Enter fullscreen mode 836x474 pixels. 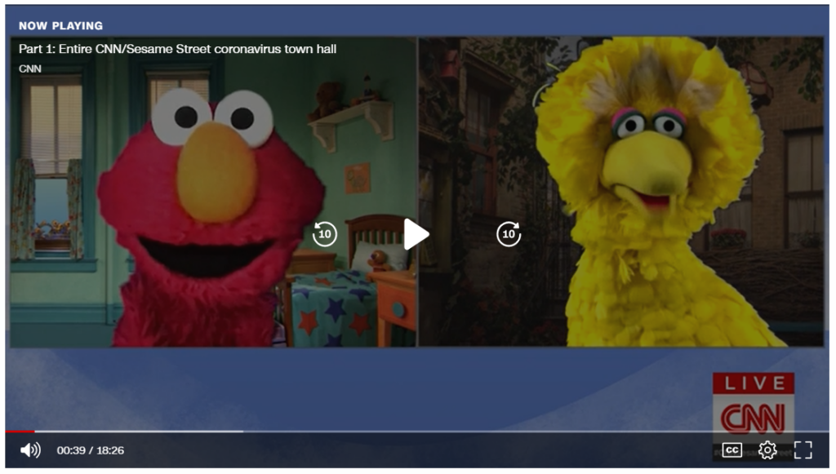coord(803,450)
